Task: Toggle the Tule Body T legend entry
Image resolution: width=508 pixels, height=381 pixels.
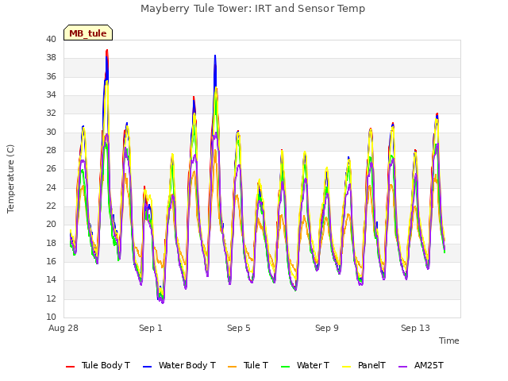Action: (98, 365)
